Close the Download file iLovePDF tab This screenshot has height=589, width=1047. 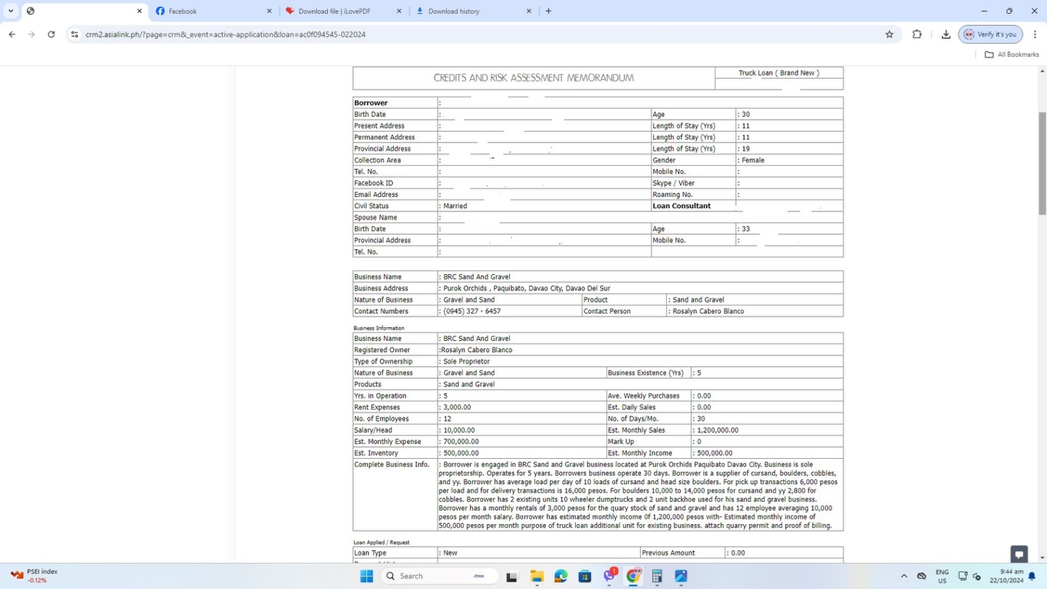point(399,11)
